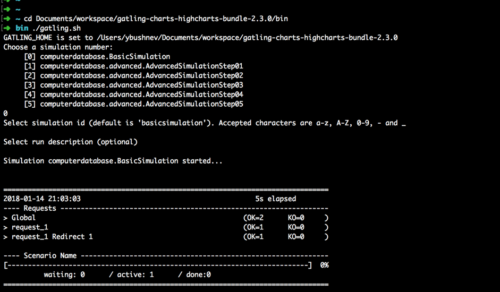Click option [3] AdvancedSimulationStep03
500x292 pixels.
pos(133,85)
